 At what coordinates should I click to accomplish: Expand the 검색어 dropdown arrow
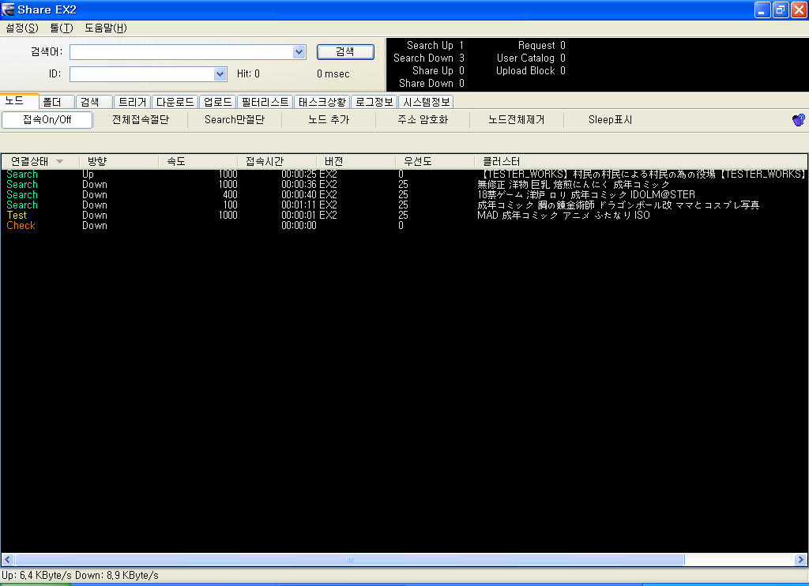299,52
